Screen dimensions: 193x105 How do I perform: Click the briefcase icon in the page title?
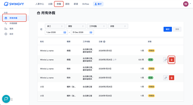[x=39, y=13]
